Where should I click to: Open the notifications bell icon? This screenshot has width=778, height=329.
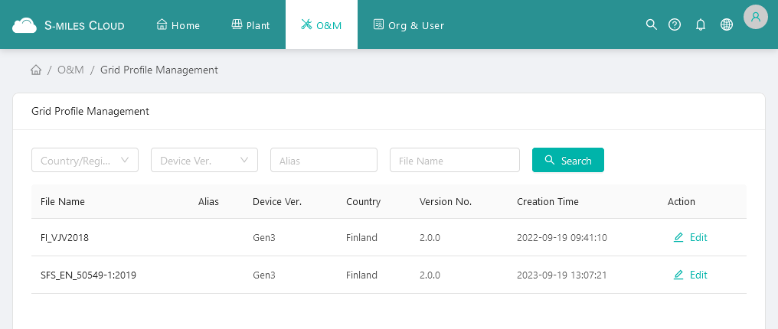[700, 24]
